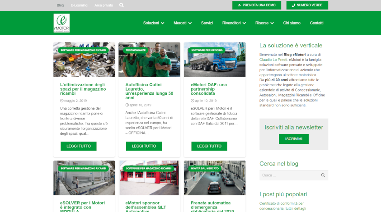This screenshot has width=381, height=212.
Task: Click Leggi tutto for magazzino ricambi article
Action: click(79, 146)
